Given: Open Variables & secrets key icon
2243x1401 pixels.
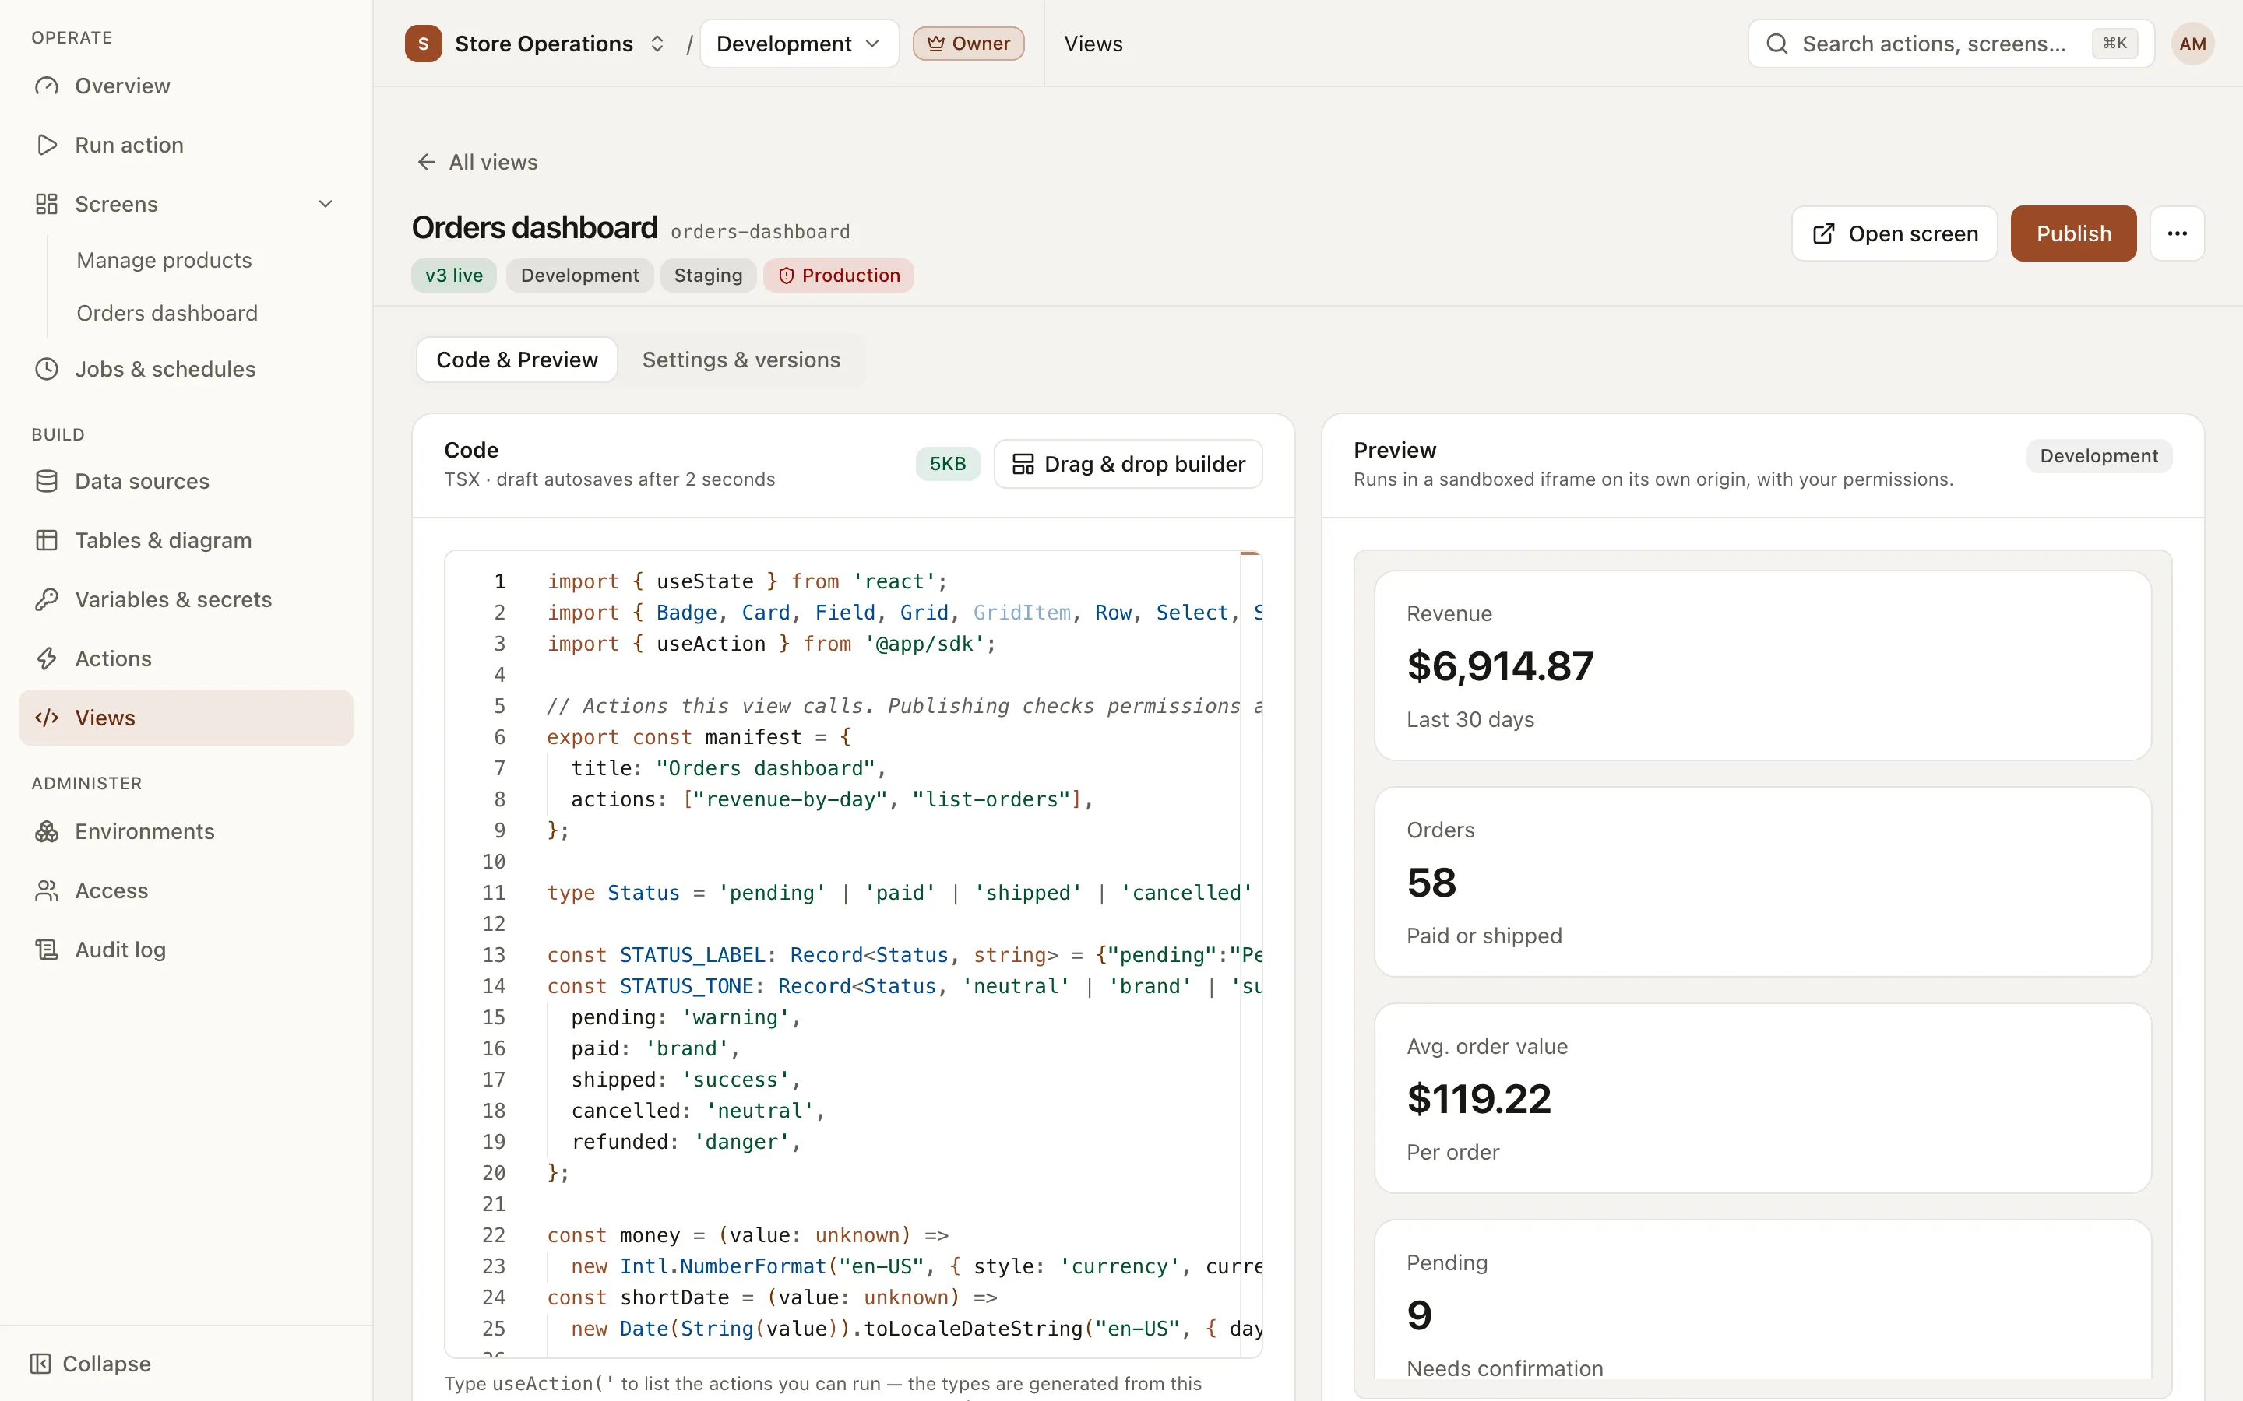Looking at the screenshot, I should click(x=47, y=599).
